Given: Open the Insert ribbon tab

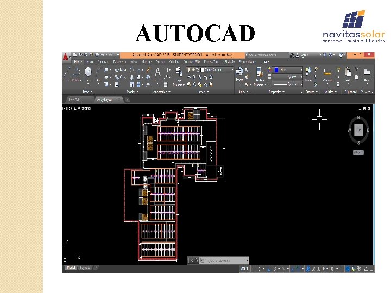Looking at the screenshot, I should [90, 62].
